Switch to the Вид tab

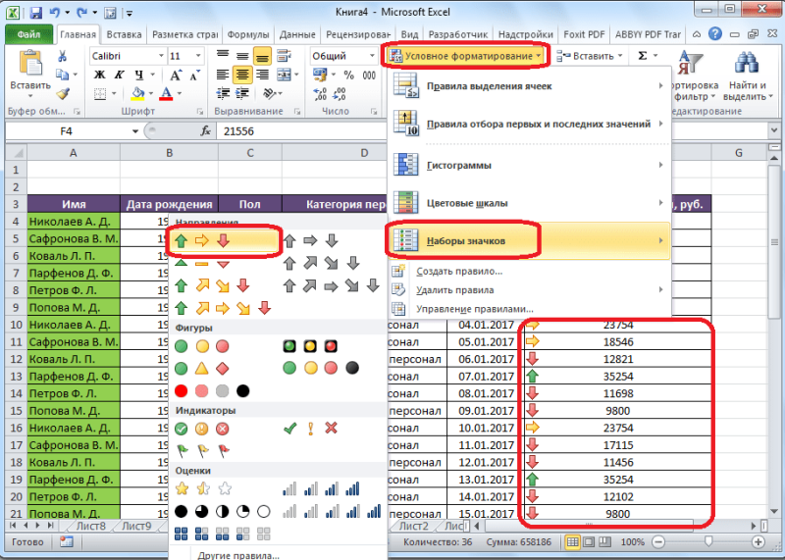409,34
